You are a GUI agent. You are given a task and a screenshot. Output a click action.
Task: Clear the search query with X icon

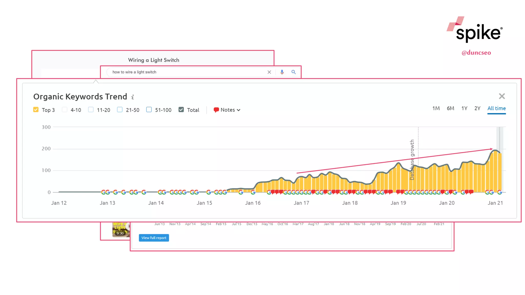click(269, 72)
